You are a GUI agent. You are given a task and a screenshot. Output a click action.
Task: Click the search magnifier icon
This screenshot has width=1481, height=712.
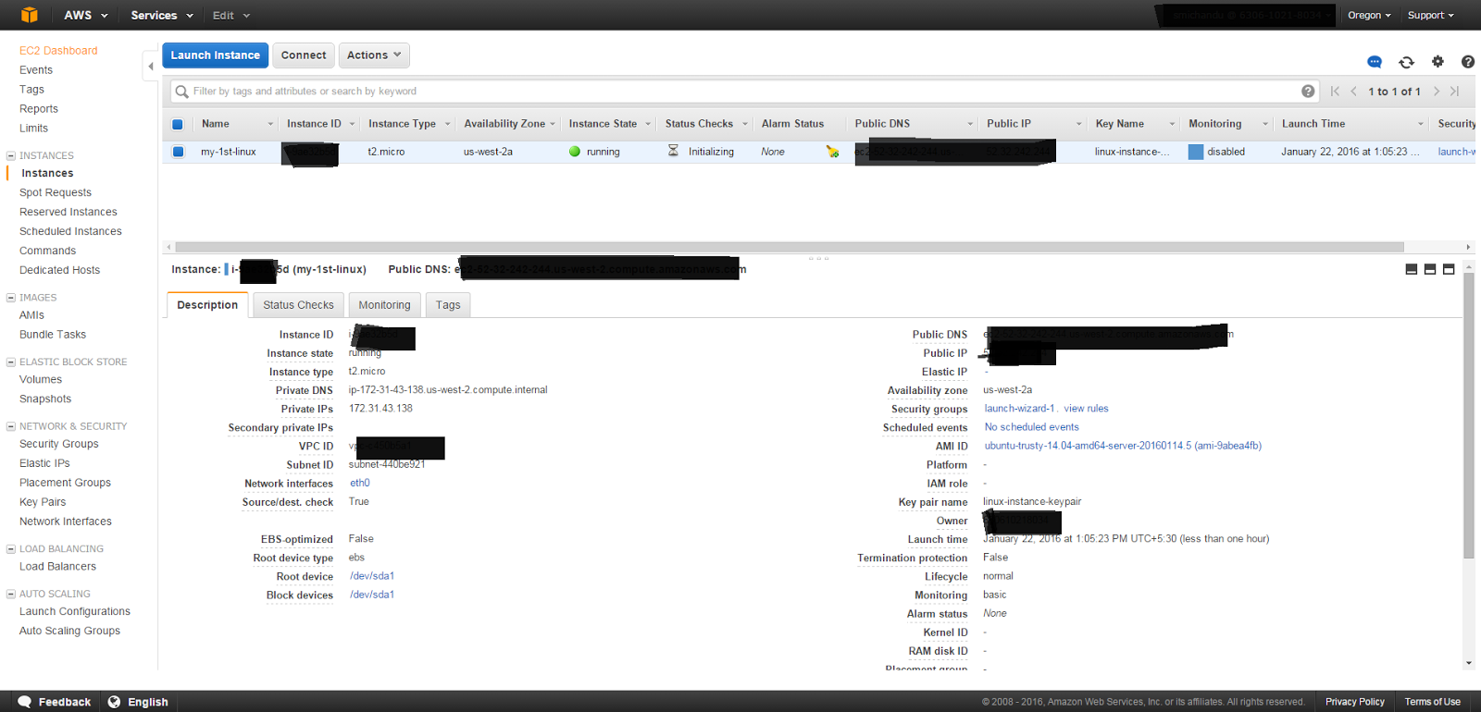(182, 92)
